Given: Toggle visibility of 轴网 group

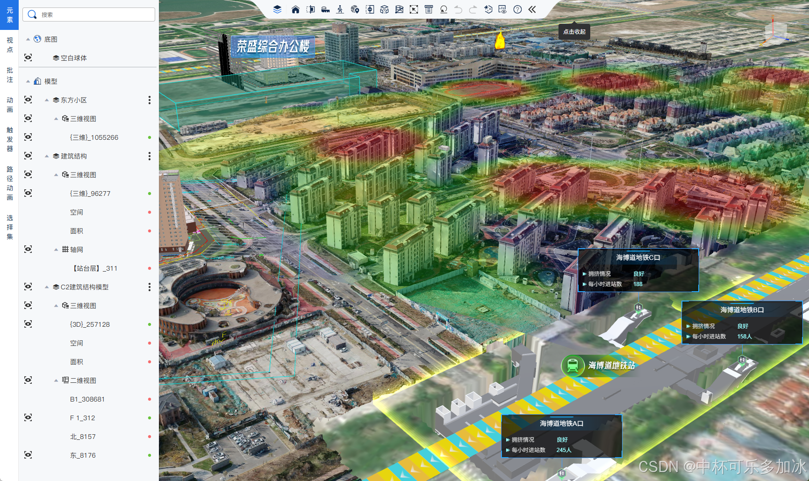Looking at the screenshot, I should click(x=28, y=249).
